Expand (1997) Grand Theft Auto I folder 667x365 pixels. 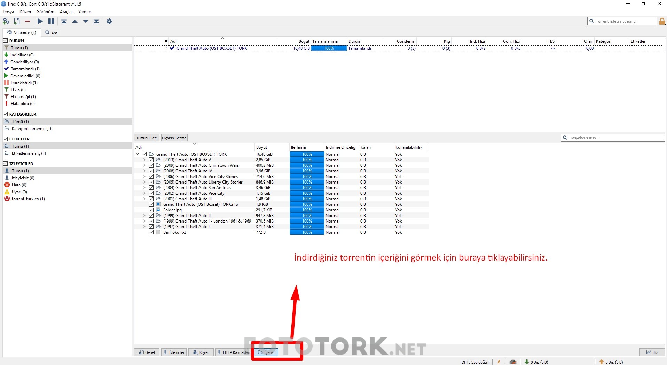[144, 227]
